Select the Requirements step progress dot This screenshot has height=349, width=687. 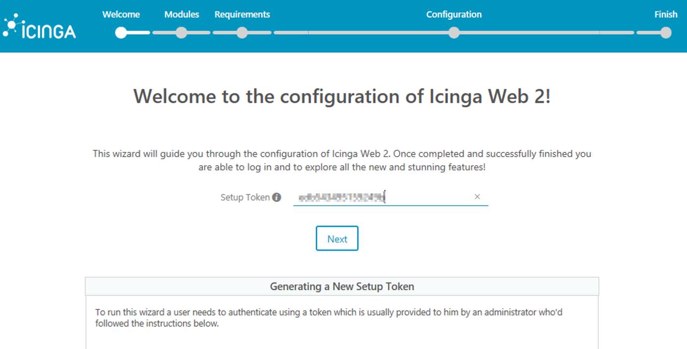pyautogui.click(x=242, y=33)
